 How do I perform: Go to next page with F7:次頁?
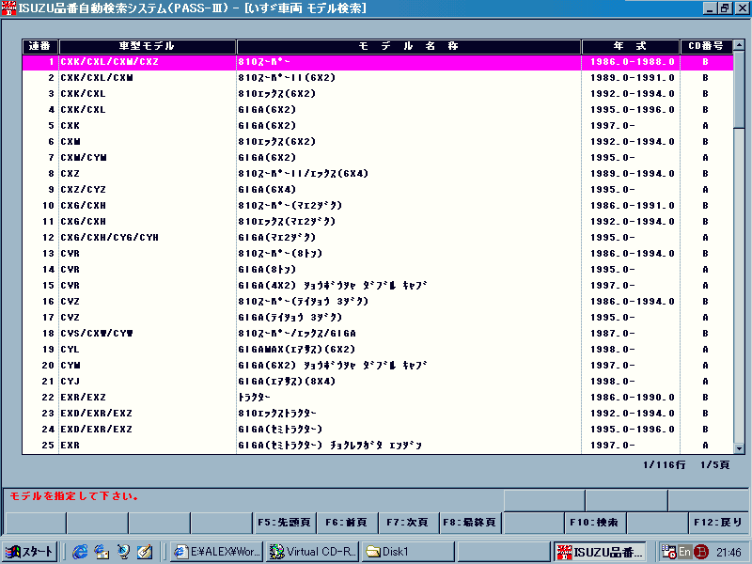407,523
